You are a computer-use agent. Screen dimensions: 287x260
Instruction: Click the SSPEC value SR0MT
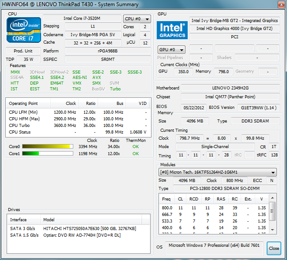click(x=108, y=59)
